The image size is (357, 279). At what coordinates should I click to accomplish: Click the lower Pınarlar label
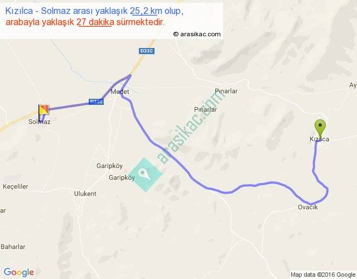click(x=205, y=109)
